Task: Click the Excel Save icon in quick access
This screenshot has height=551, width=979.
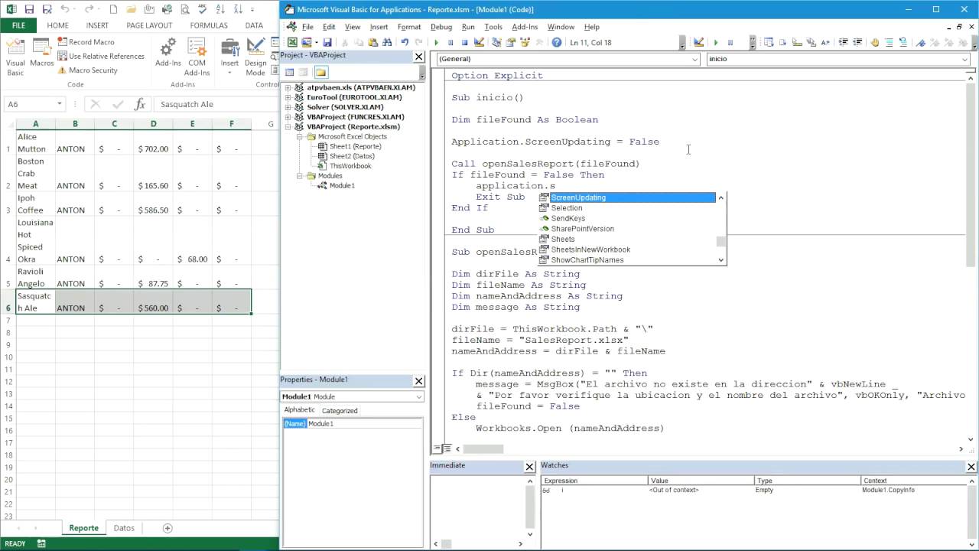Action: [x=28, y=9]
